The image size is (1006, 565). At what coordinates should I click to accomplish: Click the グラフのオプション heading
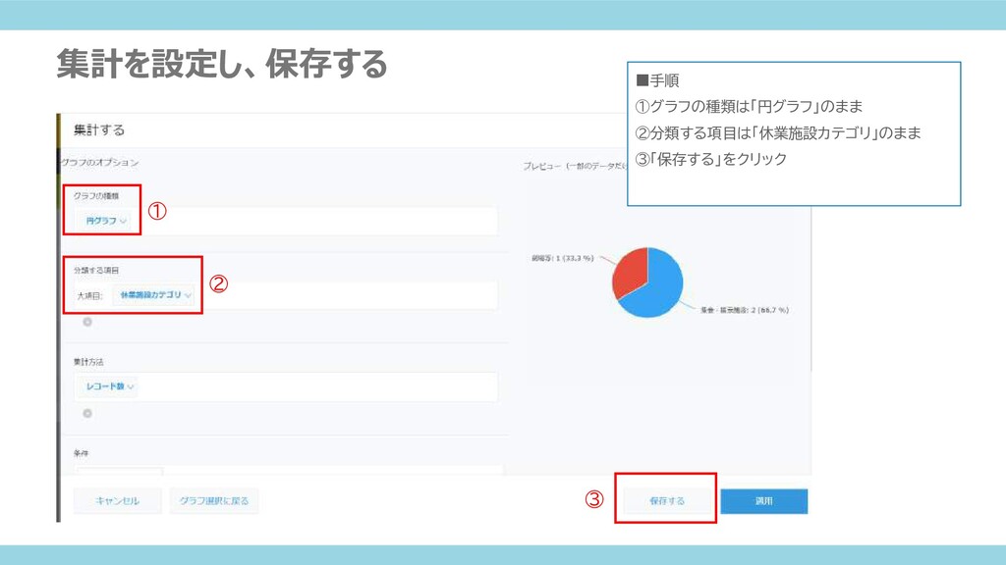coord(99,163)
